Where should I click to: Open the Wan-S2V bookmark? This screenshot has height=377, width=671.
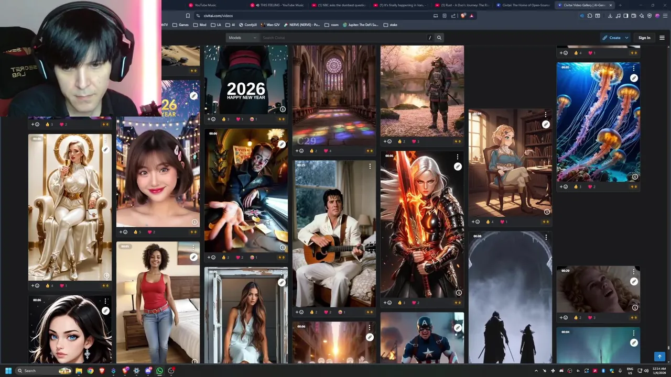tap(270, 25)
